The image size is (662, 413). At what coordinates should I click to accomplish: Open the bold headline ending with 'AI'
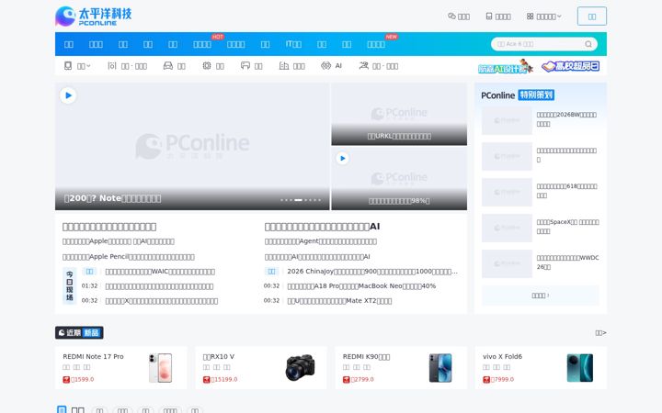click(x=322, y=227)
